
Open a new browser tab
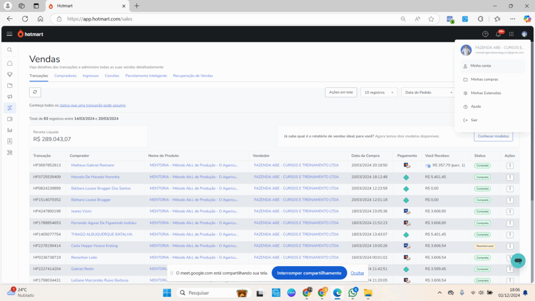click(x=136, y=6)
